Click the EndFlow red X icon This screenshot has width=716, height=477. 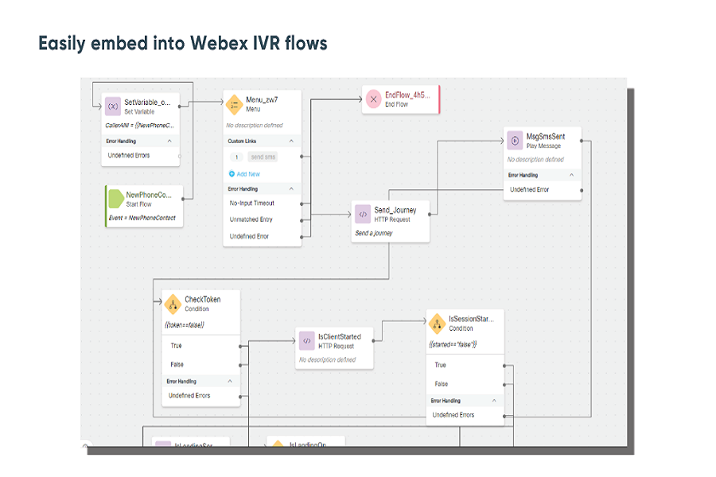click(374, 99)
